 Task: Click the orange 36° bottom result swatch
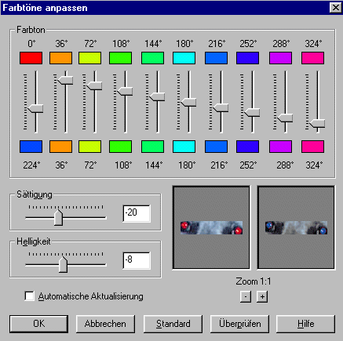(x=60, y=147)
